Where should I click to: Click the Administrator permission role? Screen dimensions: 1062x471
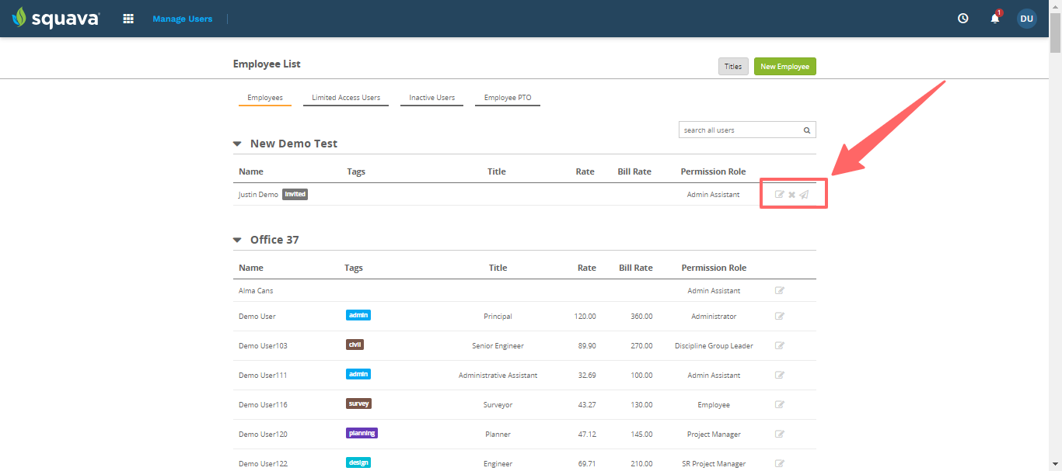(714, 317)
